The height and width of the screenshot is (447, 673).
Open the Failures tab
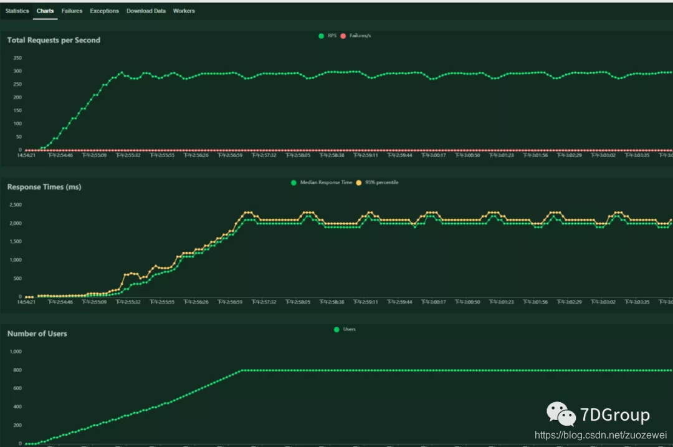(72, 11)
